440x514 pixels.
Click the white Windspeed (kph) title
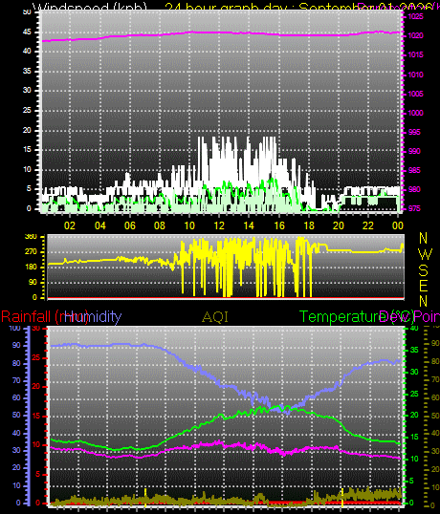[x=90, y=8]
